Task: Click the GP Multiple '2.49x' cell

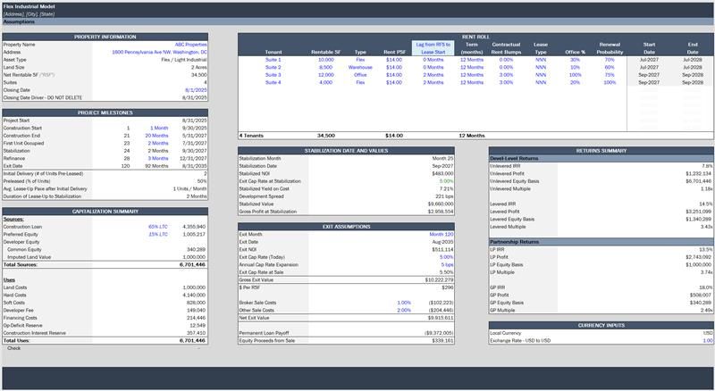Action: pyautogui.click(x=706, y=311)
